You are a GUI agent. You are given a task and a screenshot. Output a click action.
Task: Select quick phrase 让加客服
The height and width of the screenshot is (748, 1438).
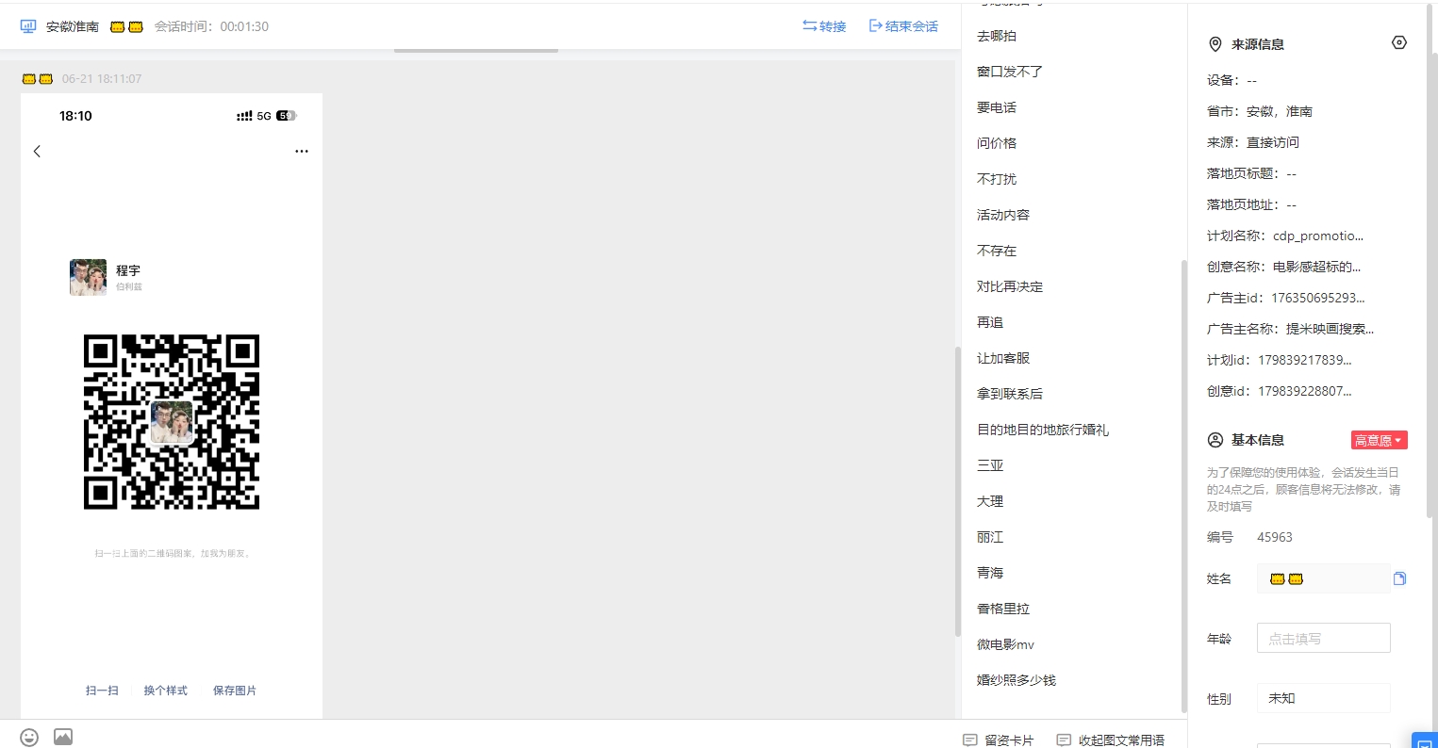coord(1003,358)
